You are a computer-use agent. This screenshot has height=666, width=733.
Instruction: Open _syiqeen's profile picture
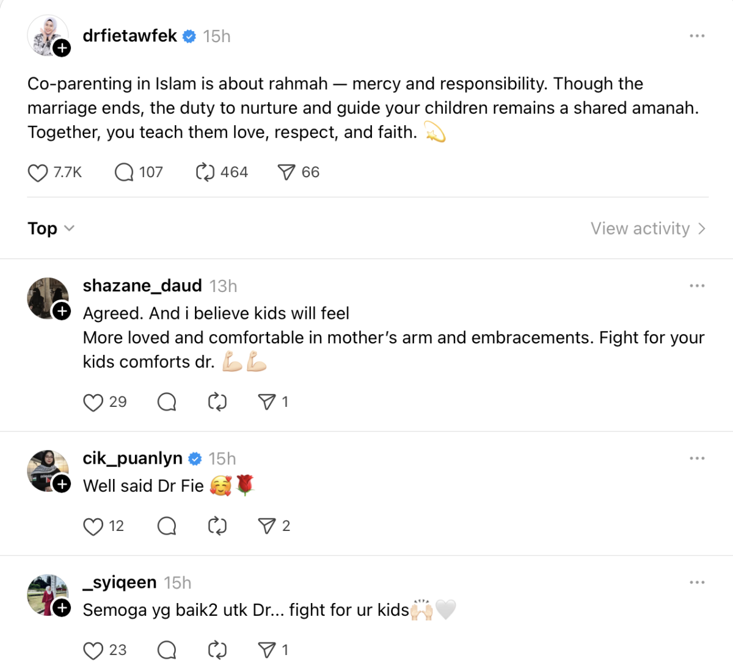pyautogui.click(x=46, y=593)
